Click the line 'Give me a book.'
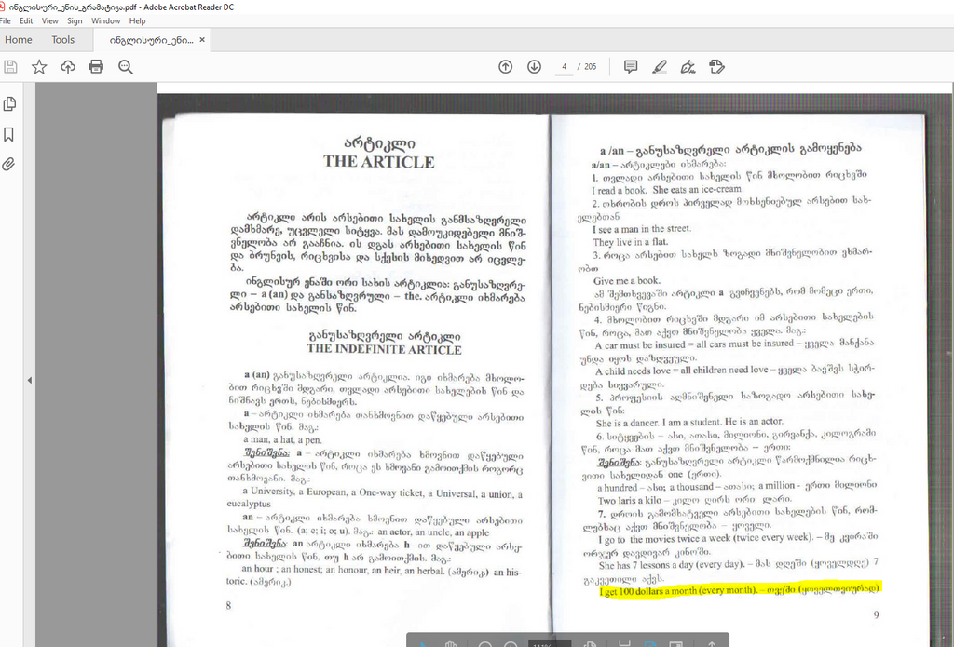This screenshot has width=954, height=647. [x=626, y=280]
